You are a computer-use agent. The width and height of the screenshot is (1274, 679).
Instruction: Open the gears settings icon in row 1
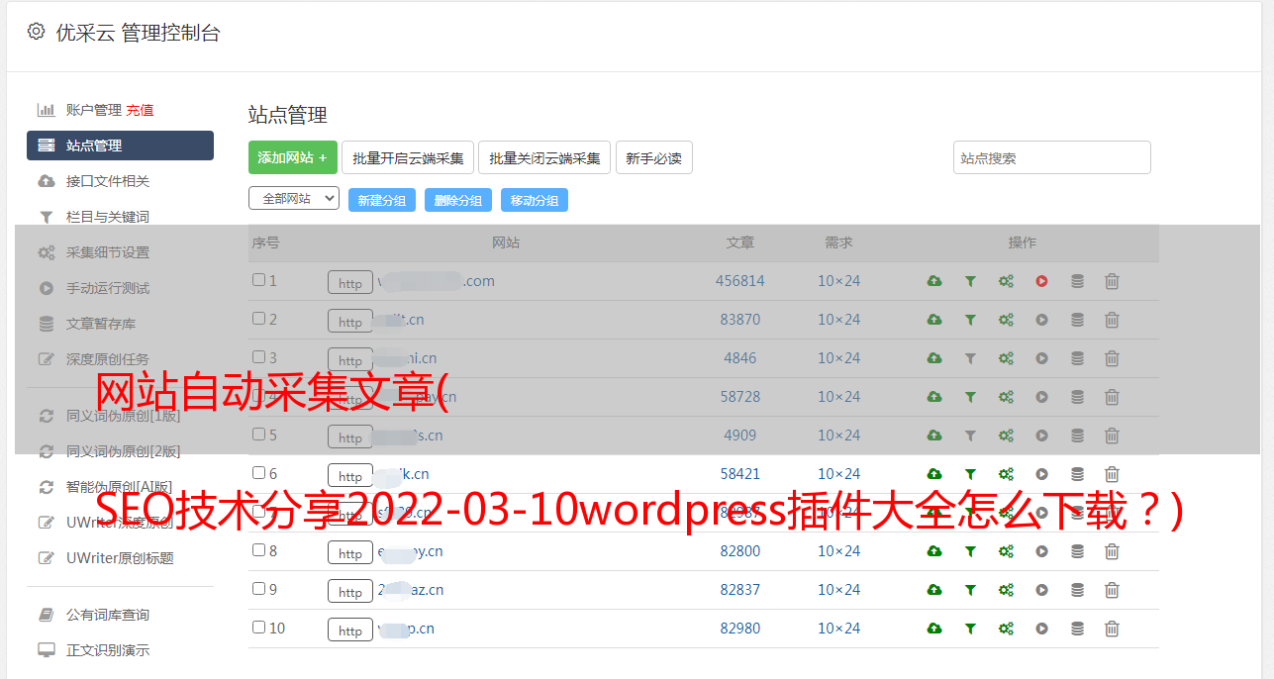click(1006, 281)
